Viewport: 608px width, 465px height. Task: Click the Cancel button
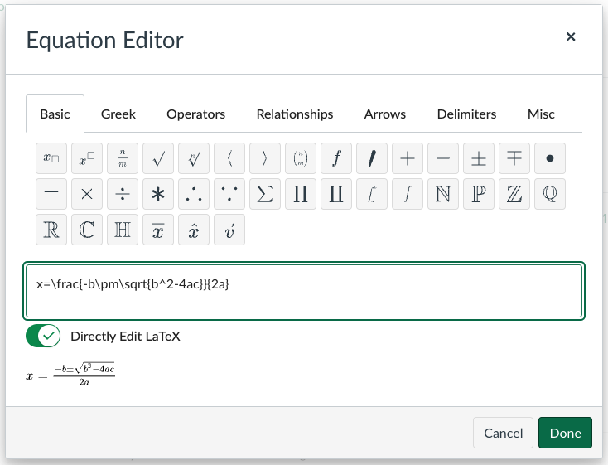[504, 433]
